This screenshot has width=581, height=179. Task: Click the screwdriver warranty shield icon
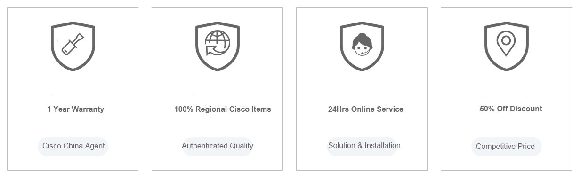tap(73, 46)
